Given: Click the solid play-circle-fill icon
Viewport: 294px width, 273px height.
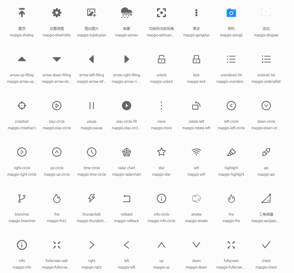Looking at the screenshot, I should [x=127, y=106].
